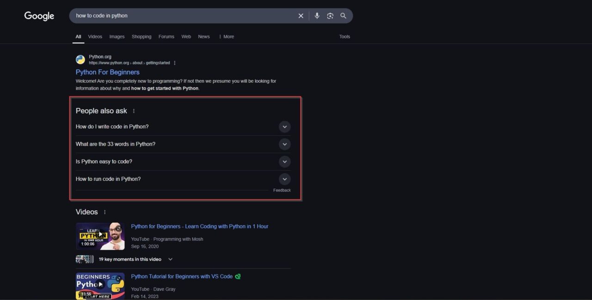
Task: Click the voice search microphone icon
Action: 317,15
